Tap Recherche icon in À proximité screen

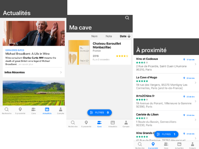[140, 144]
